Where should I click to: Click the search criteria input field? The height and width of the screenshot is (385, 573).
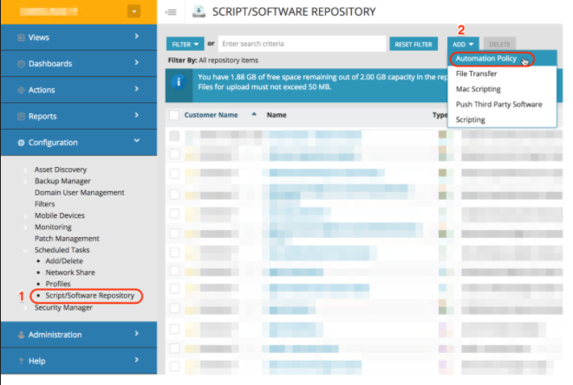click(301, 43)
